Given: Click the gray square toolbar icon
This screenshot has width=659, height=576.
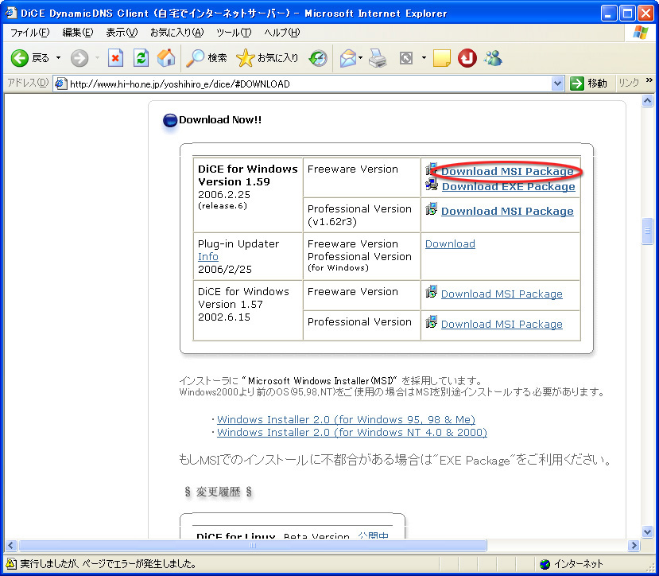Looking at the screenshot, I should 406,58.
